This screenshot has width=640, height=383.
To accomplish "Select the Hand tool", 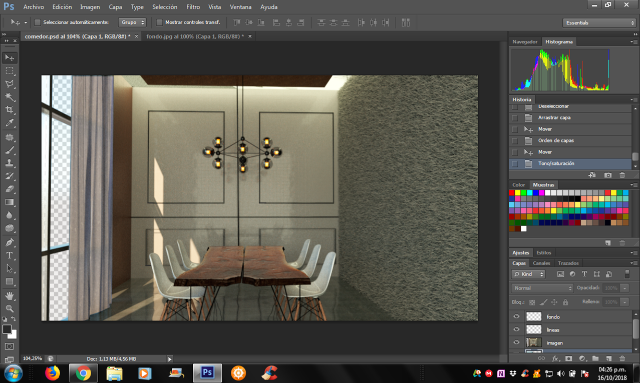I will click(x=10, y=296).
